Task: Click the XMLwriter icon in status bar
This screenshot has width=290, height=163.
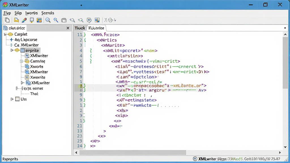Action: pyautogui.click(x=195, y=159)
